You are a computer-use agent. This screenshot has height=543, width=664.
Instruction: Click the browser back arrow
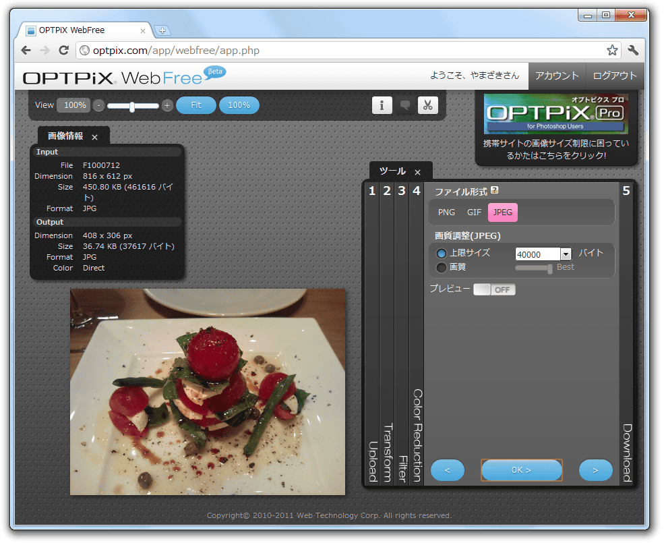tap(26, 51)
